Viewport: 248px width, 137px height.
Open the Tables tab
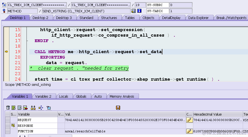click(x=130, y=18)
